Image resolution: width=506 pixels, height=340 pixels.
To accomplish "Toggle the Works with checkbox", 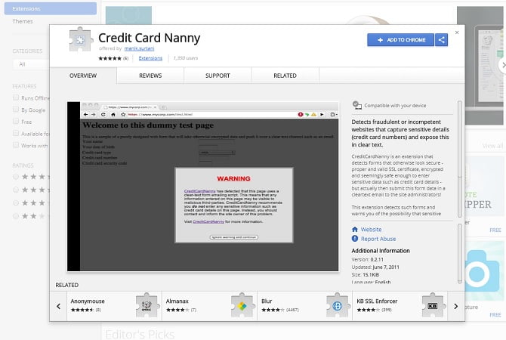I will [16, 145].
